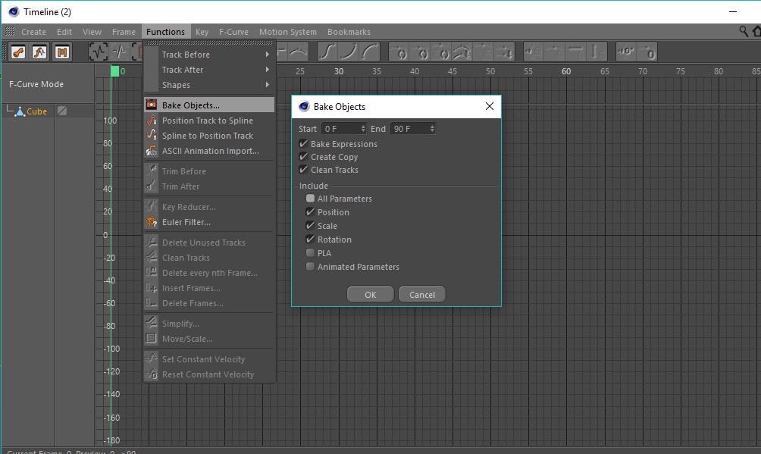761x454 pixels.
Task: Uncheck Bake Expressions
Action: pos(303,144)
